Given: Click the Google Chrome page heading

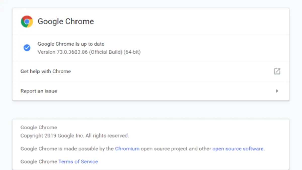Looking at the screenshot, I should pyautogui.click(x=66, y=21).
